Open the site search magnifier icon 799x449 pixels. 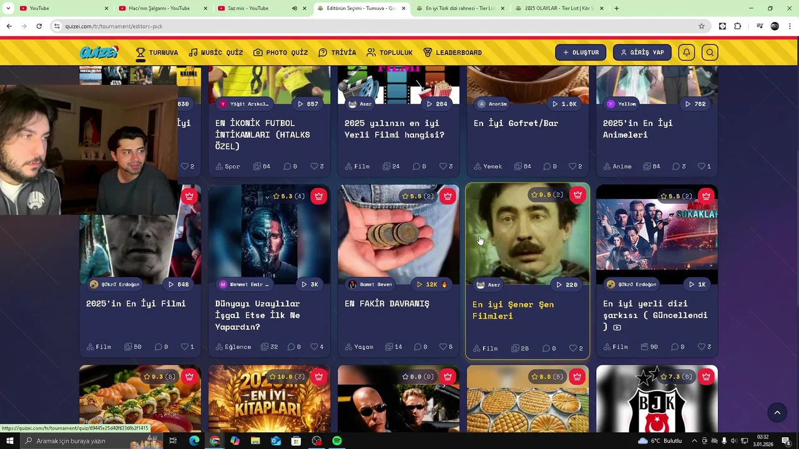(x=710, y=52)
